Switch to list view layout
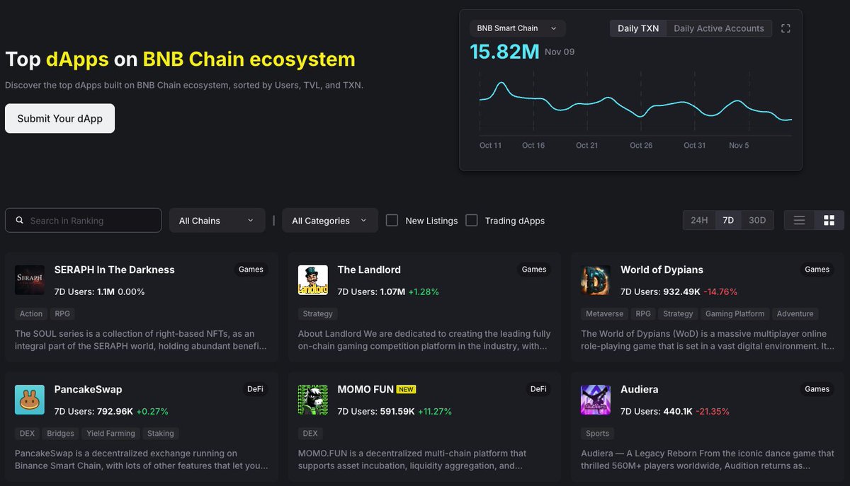 point(799,221)
